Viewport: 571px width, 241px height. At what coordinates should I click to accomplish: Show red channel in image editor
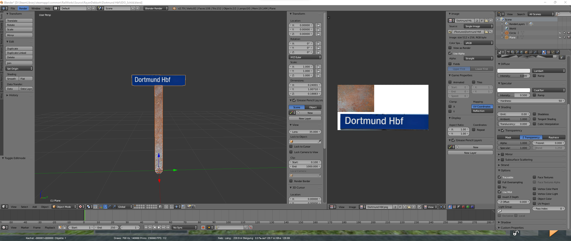tap(463, 207)
